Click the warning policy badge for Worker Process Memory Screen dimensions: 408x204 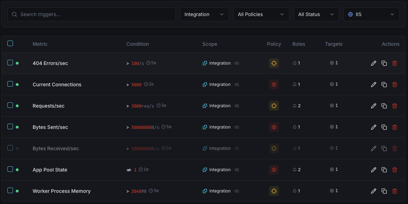coord(274,191)
